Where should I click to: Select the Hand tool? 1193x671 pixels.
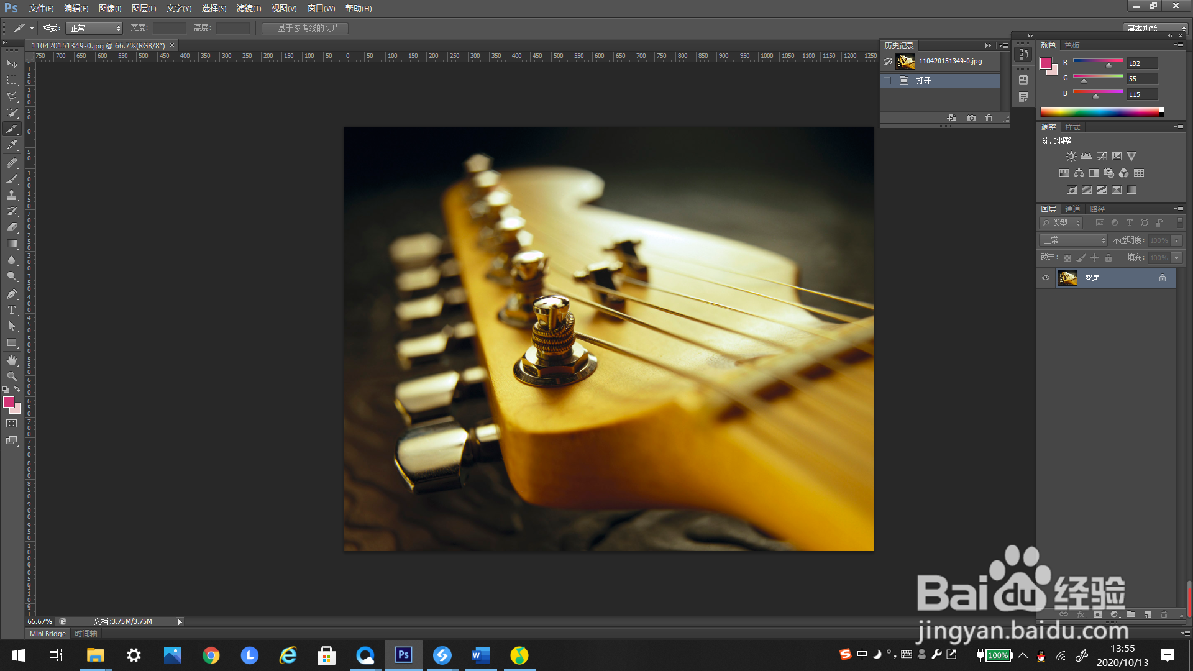tap(12, 360)
